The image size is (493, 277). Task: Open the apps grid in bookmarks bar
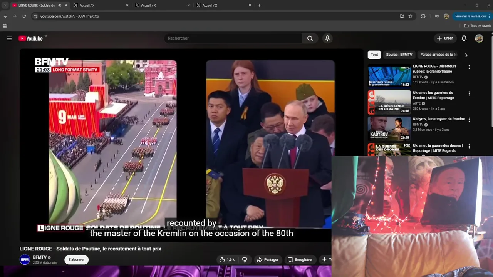pos(5,26)
